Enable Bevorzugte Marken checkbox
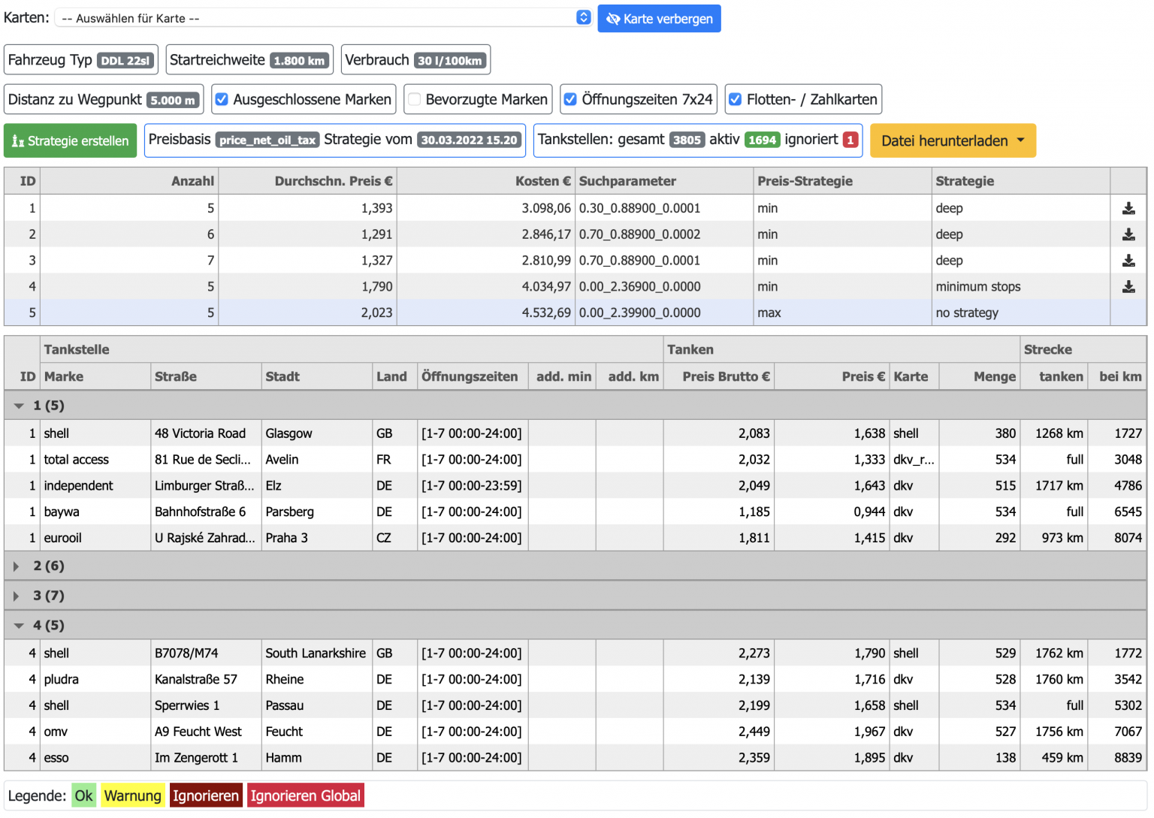Image resolution: width=1154 pixels, height=818 pixels. pos(415,99)
